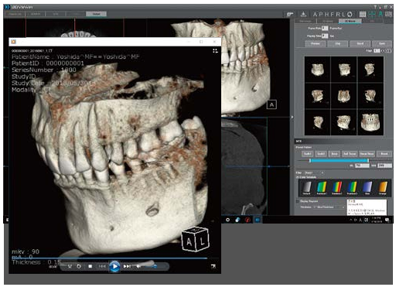
Task: Adjust the media player volume slider
Action: pyautogui.click(x=155, y=266)
